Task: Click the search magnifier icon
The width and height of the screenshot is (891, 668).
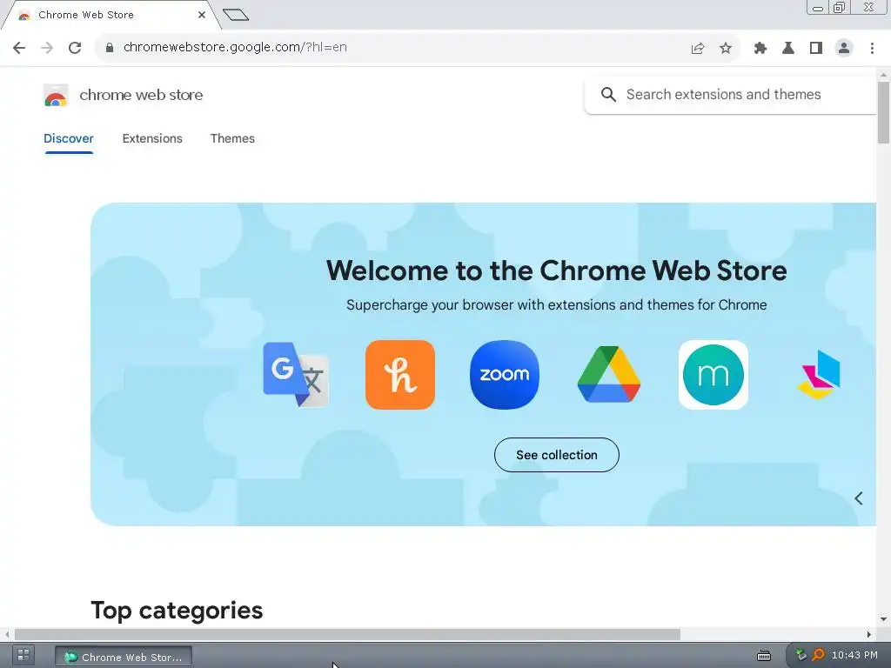Action: (608, 94)
